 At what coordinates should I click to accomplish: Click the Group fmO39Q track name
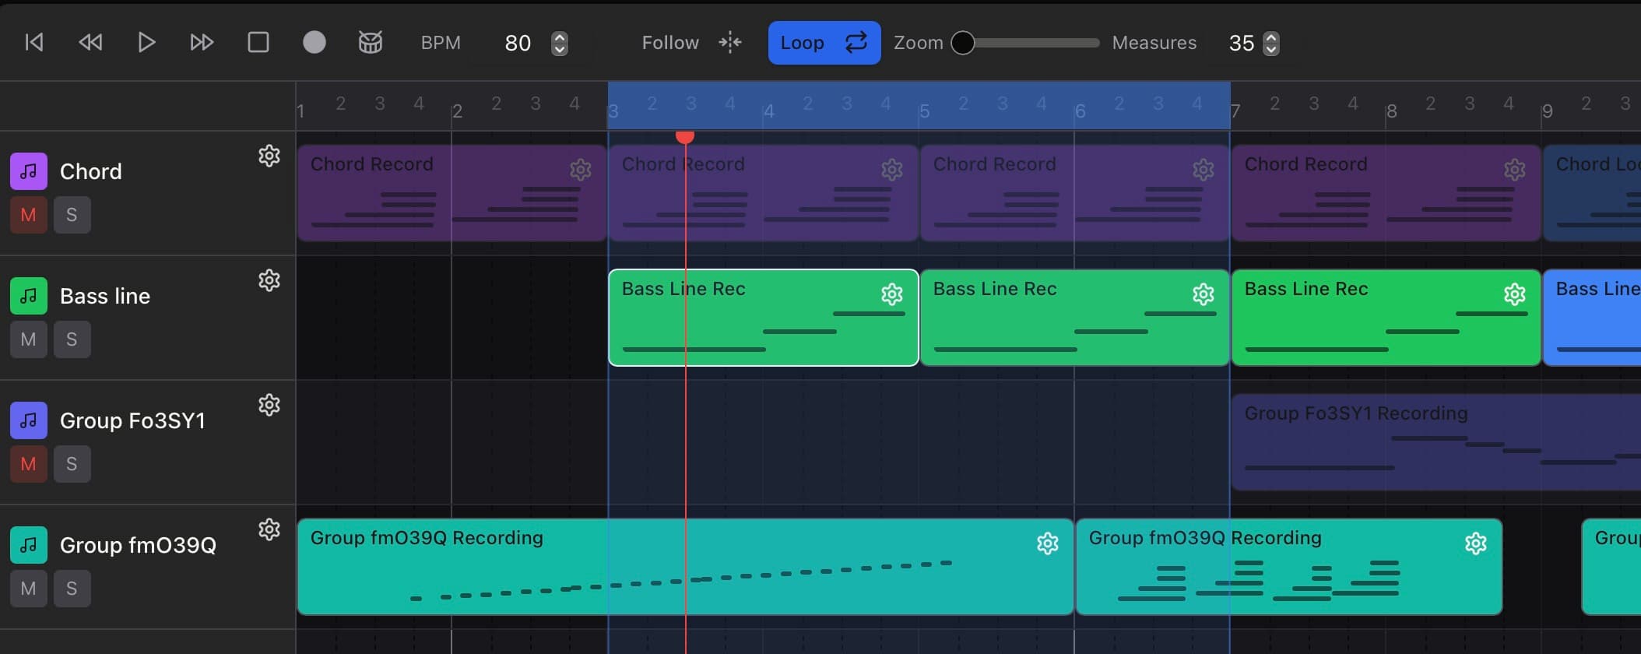coord(138,545)
